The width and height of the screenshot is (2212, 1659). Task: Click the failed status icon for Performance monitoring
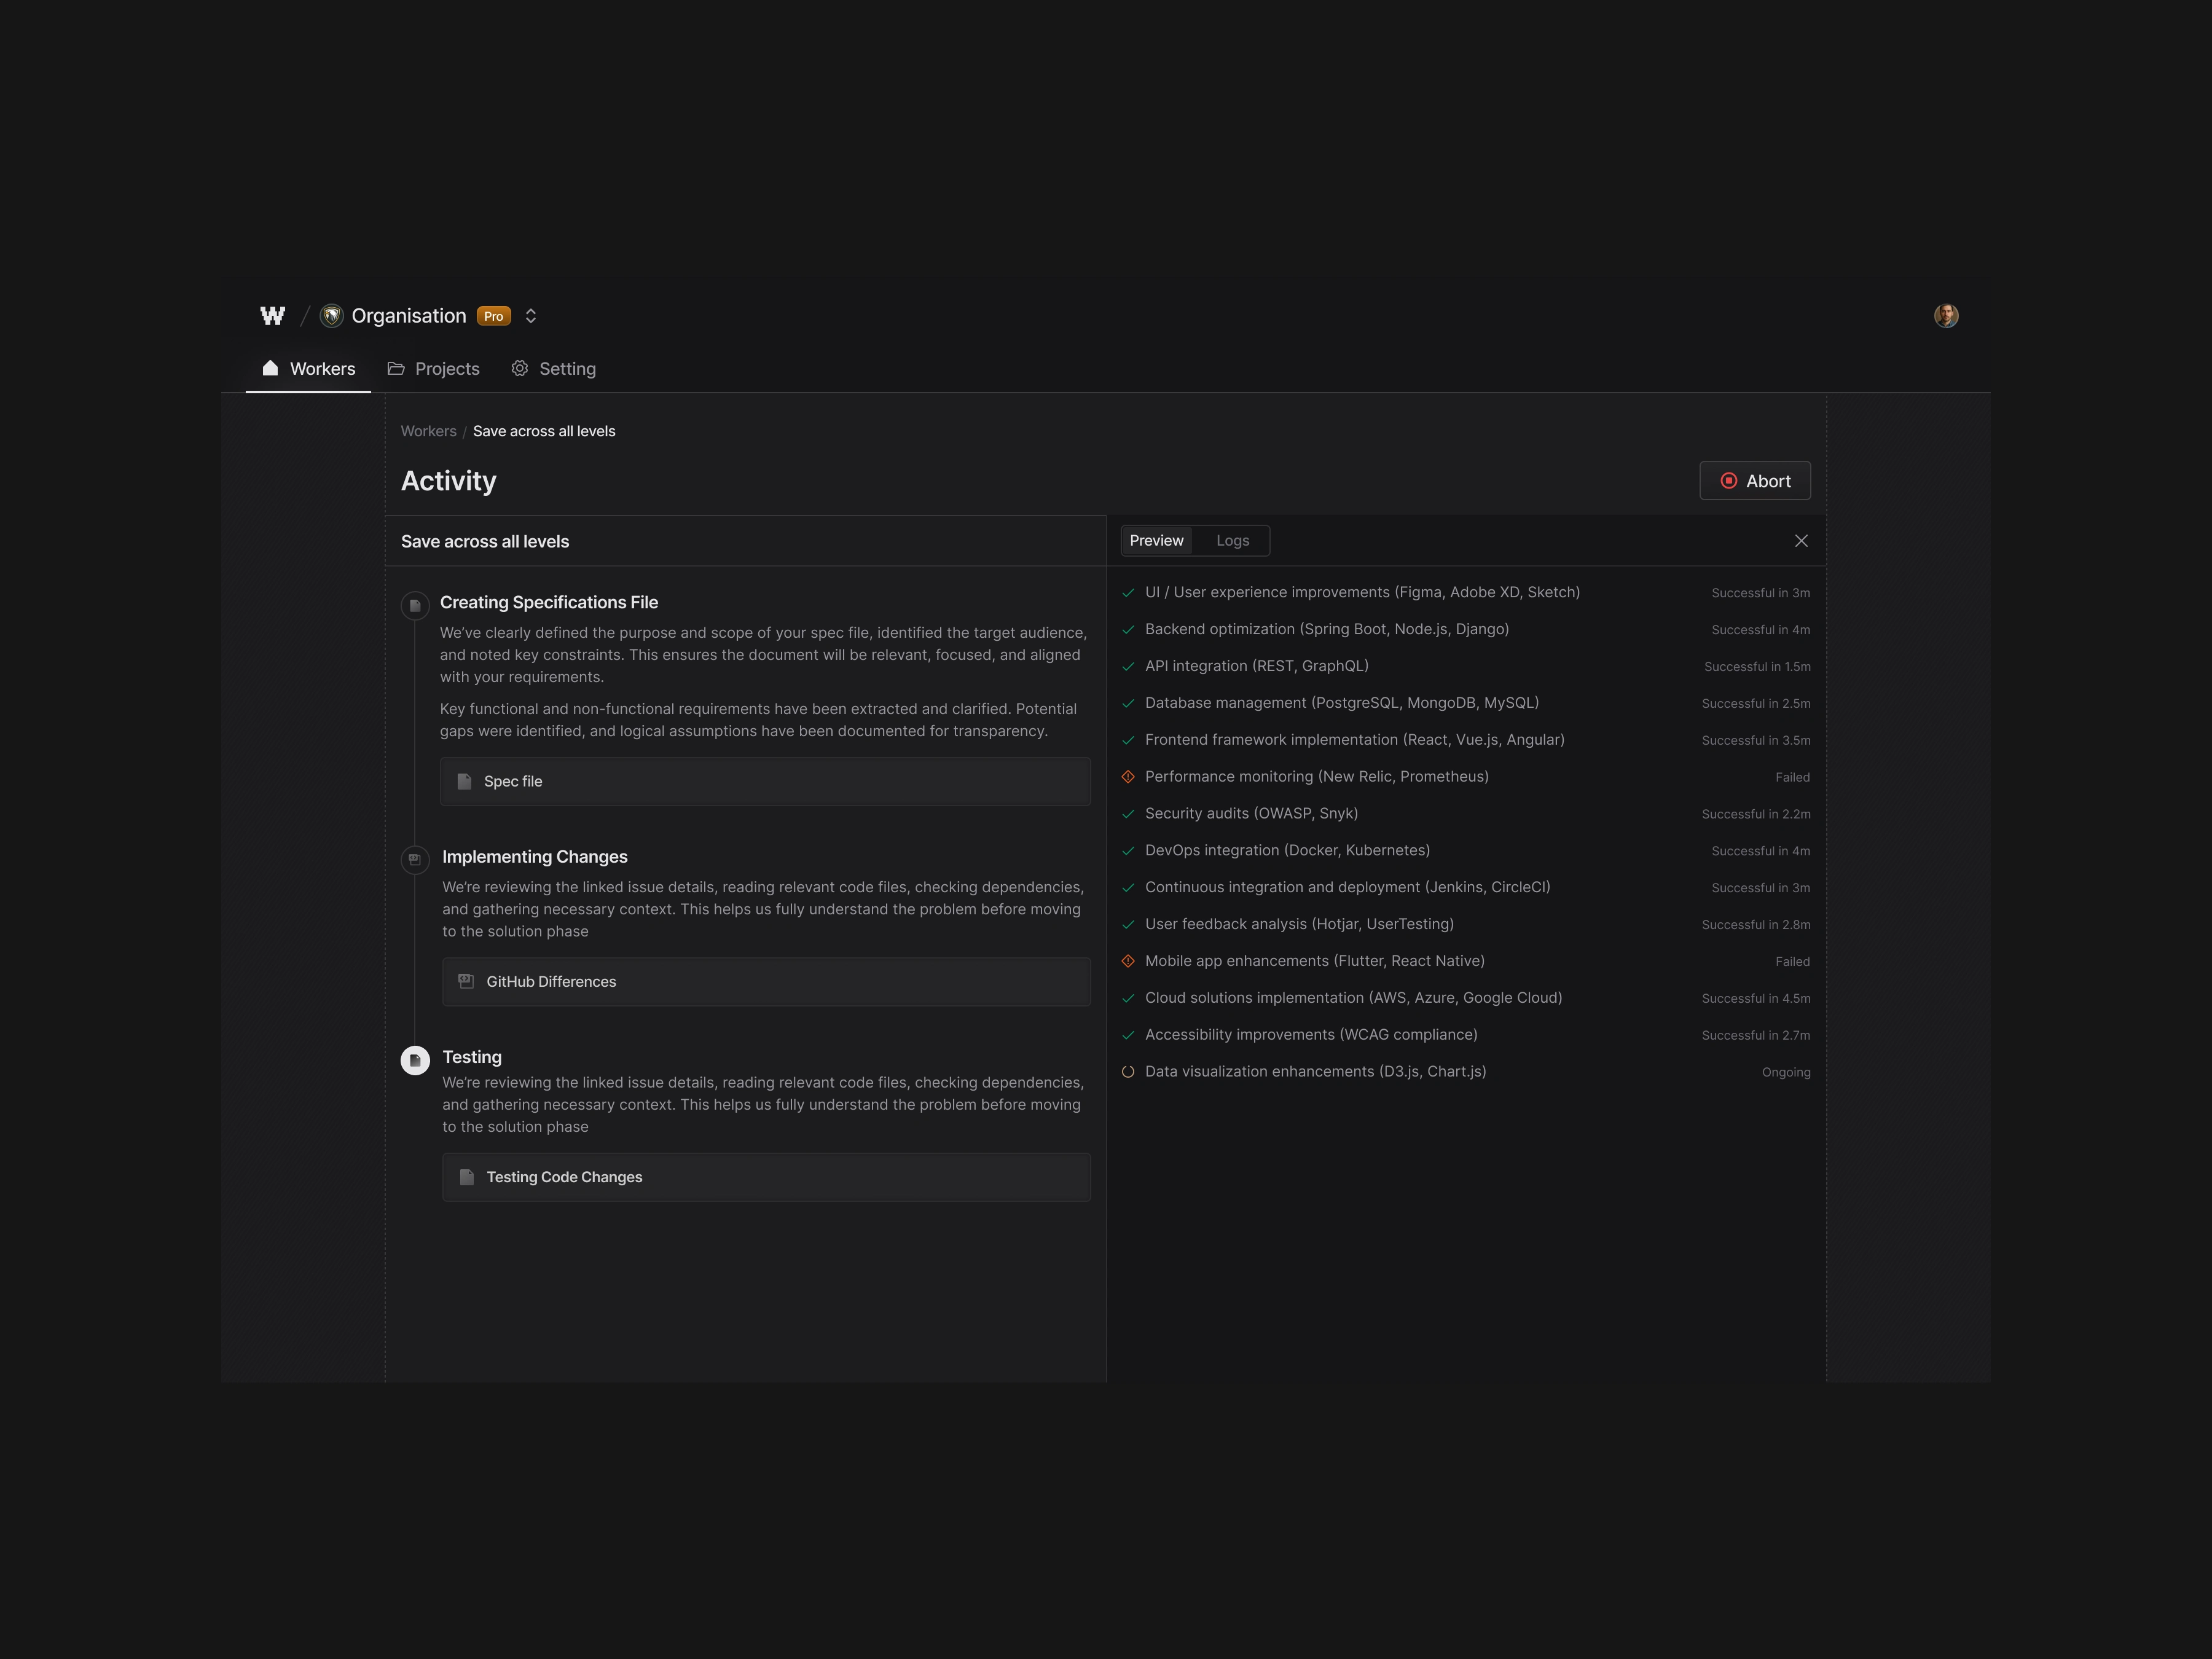click(x=1128, y=777)
